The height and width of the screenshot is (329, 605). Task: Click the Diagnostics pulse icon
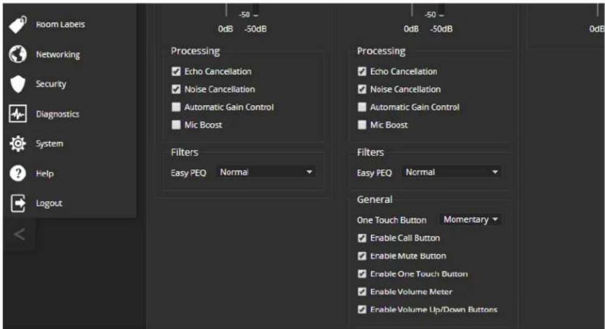(18, 114)
